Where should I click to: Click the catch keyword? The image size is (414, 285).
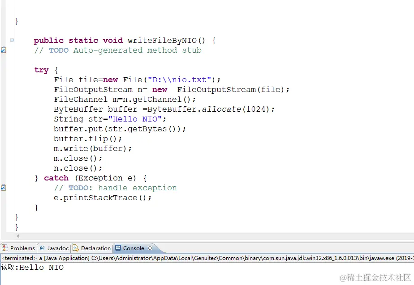click(56, 178)
